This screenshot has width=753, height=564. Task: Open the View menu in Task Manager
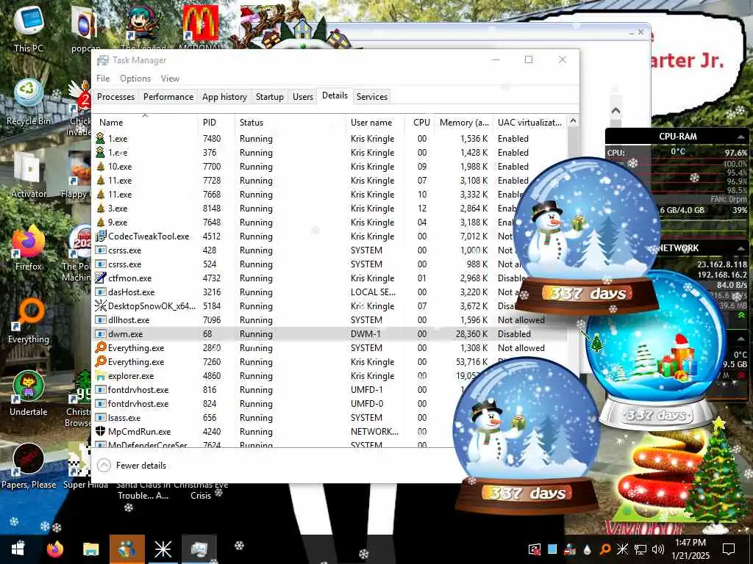(170, 78)
